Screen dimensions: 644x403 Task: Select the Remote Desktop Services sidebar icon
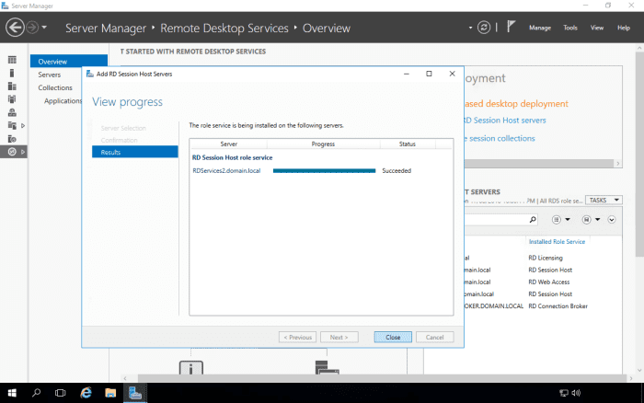point(12,152)
